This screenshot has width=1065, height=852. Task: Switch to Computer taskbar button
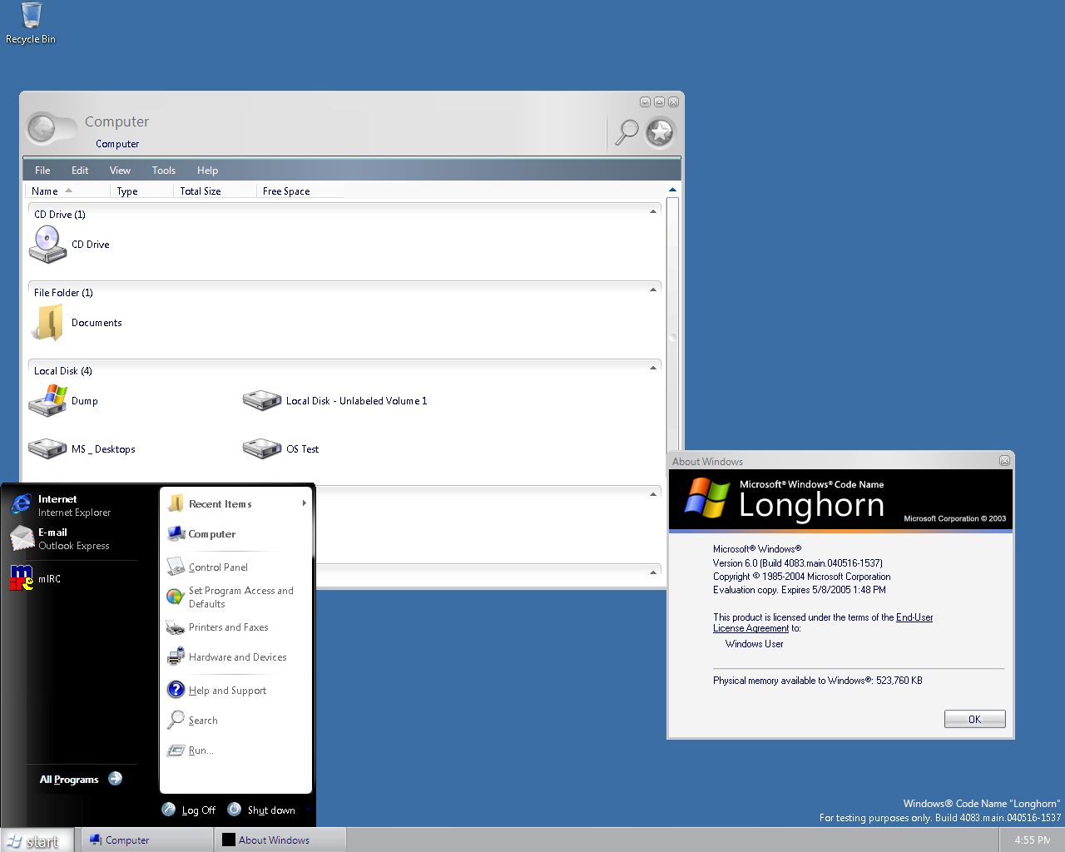point(146,840)
